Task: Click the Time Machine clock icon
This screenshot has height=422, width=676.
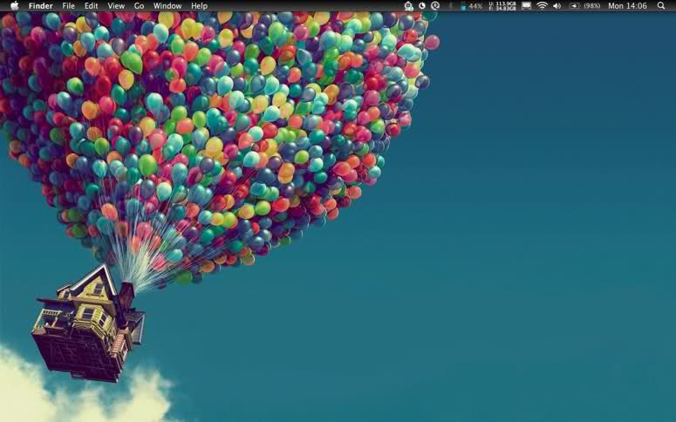Action: coord(422,5)
